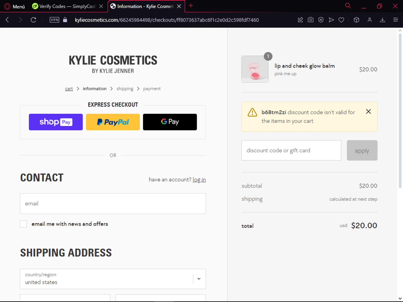Screen dimensions: 403x302
Task: Restore down the Opera browser window
Action: coord(379,6)
